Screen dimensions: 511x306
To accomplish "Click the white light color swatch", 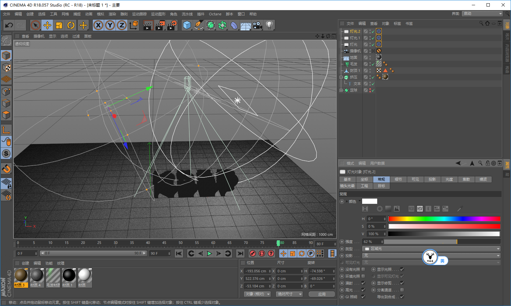I will 370,201.
